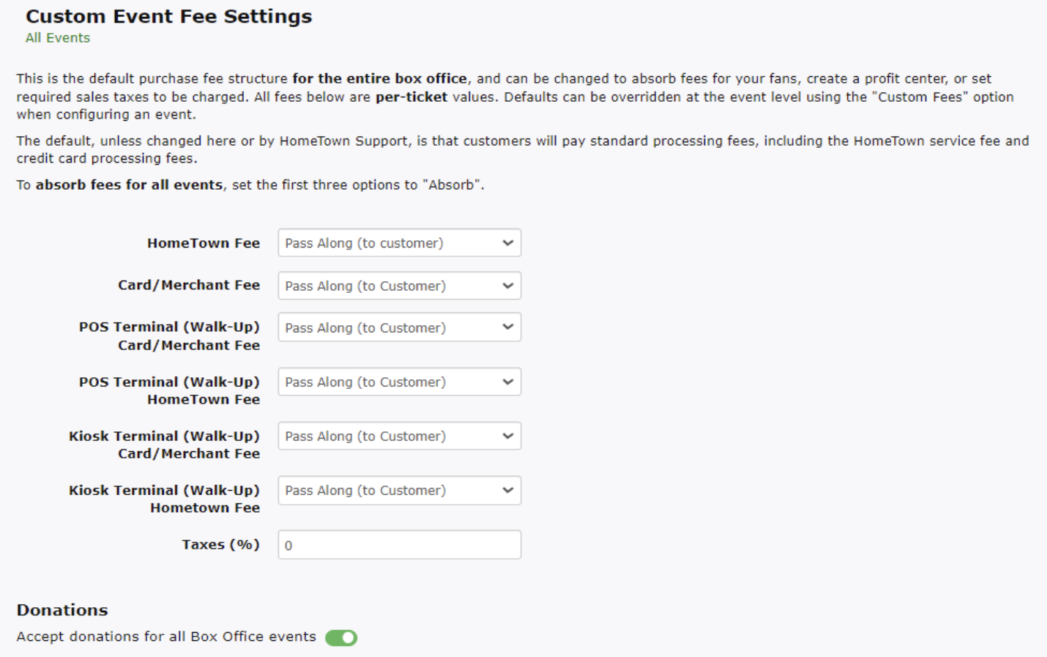Click 'Accept donations for all Box Office events' text
The width and height of the screenshot is (1047, 657).
(166, 636)
